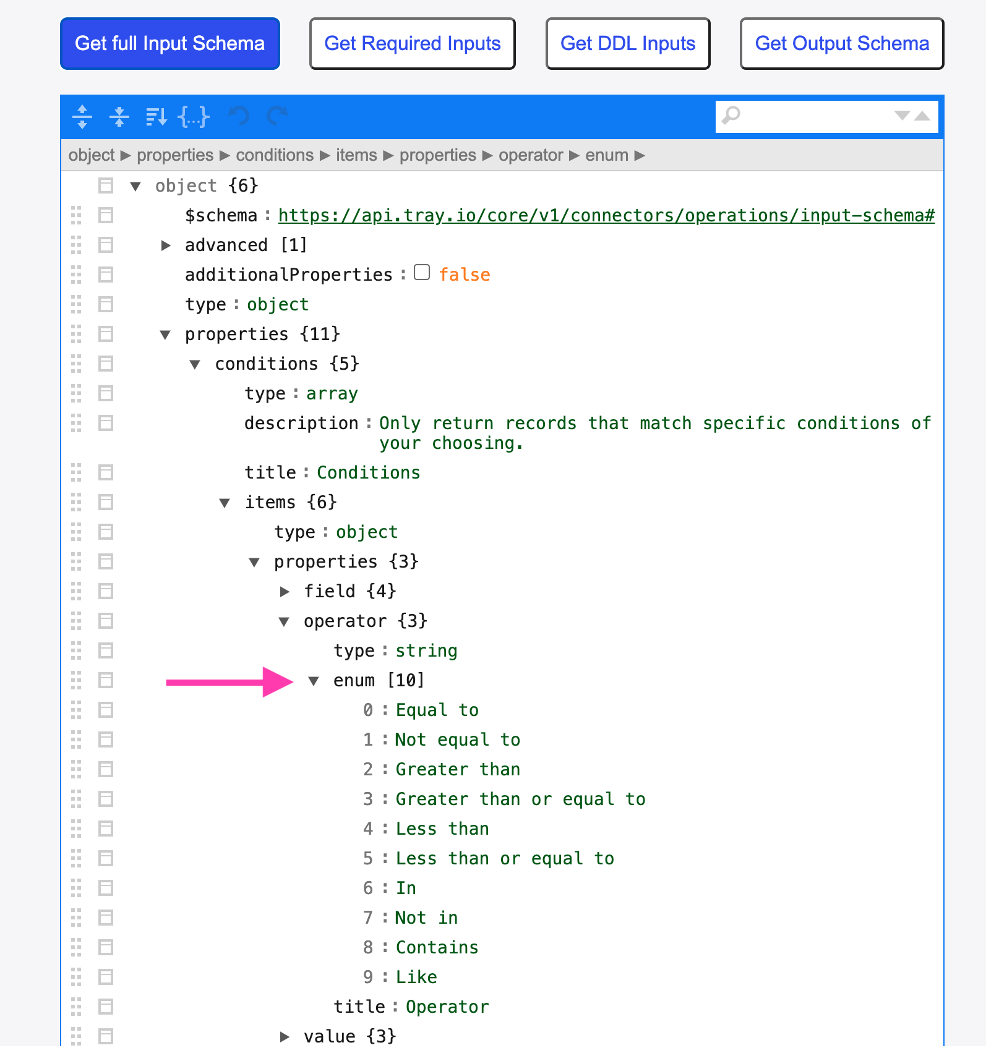Click Get DDL Inputs button

(628, 43)
